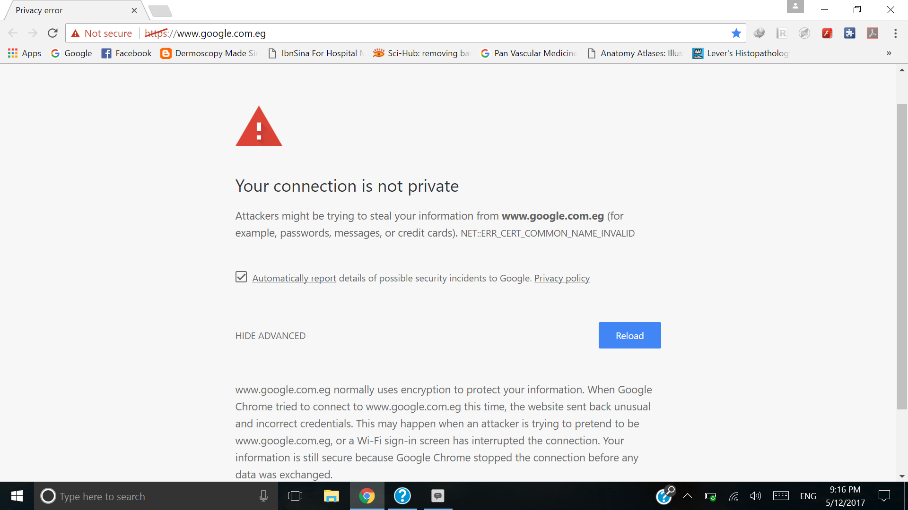Viewport: 908px width, 510px height.
Task: Open the Chrome menu (three dots)
Action: [x=896, y=34]
